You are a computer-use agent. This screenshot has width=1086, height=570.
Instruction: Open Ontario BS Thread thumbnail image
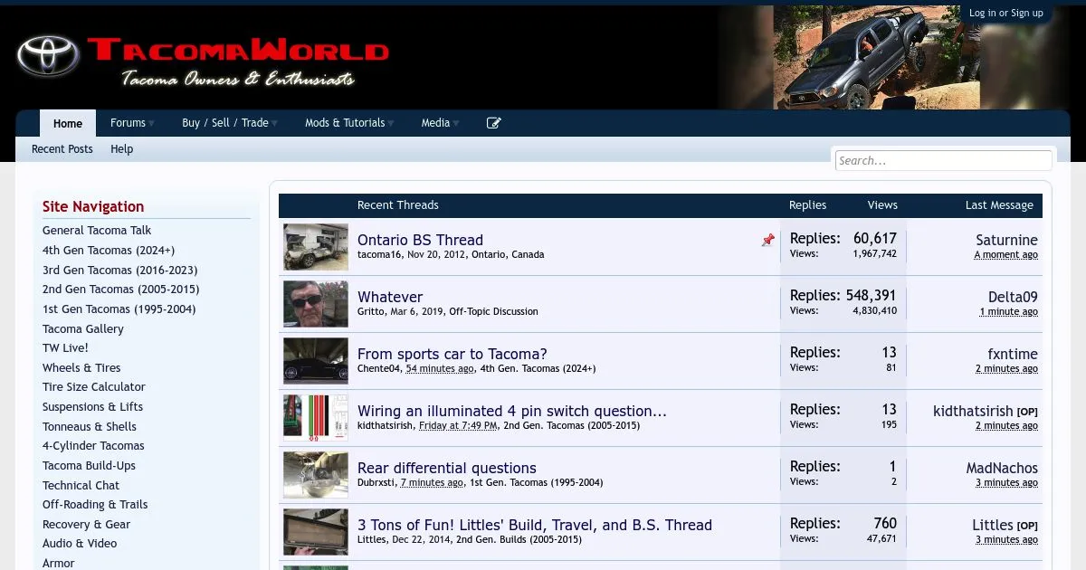tap(316, 247)
